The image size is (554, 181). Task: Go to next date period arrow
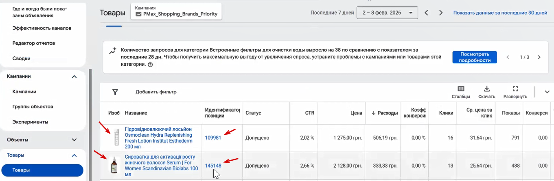coord(441,13)
